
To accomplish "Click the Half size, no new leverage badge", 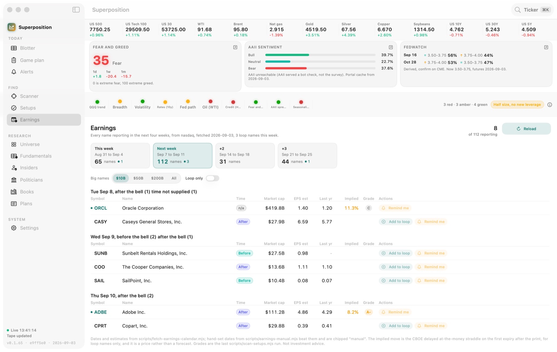I will click(x=517, y=105).
